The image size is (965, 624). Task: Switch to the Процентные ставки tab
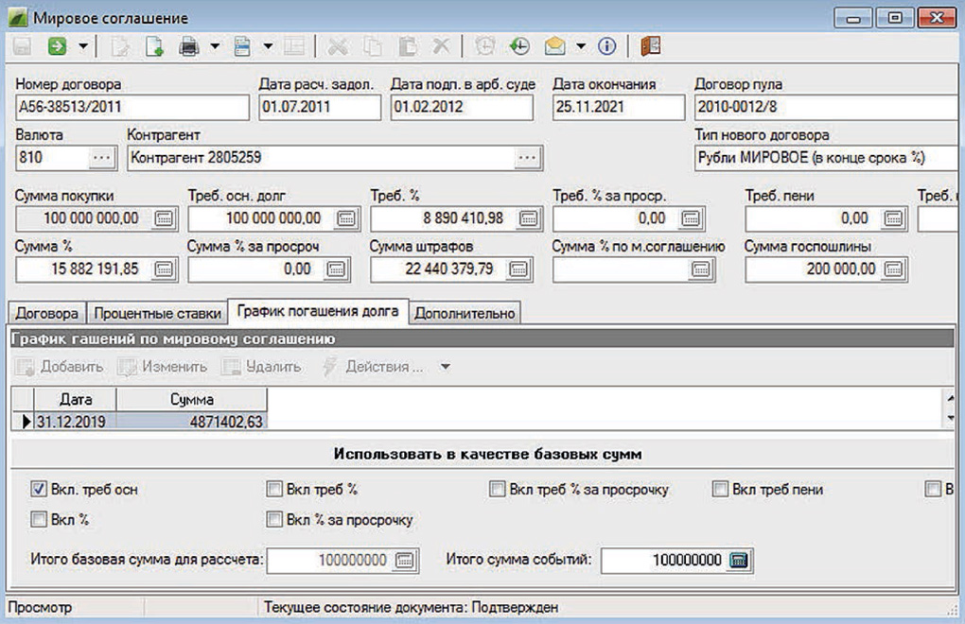click(x=158, y=313)
